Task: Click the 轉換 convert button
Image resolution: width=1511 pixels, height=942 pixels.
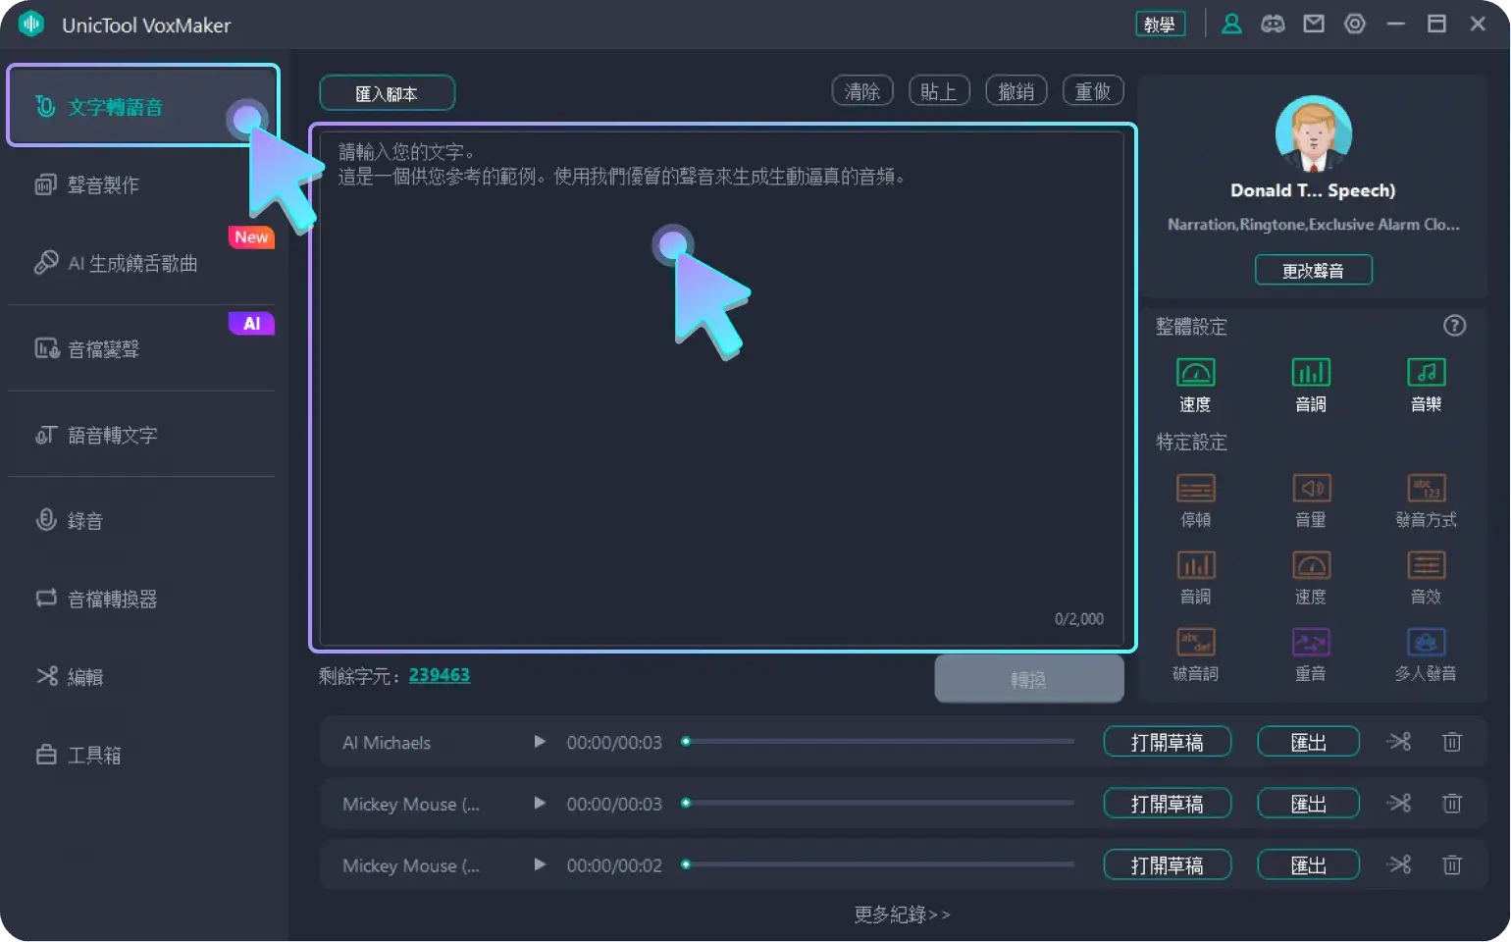Action: pyautogui.click(x=1028, y=679)
